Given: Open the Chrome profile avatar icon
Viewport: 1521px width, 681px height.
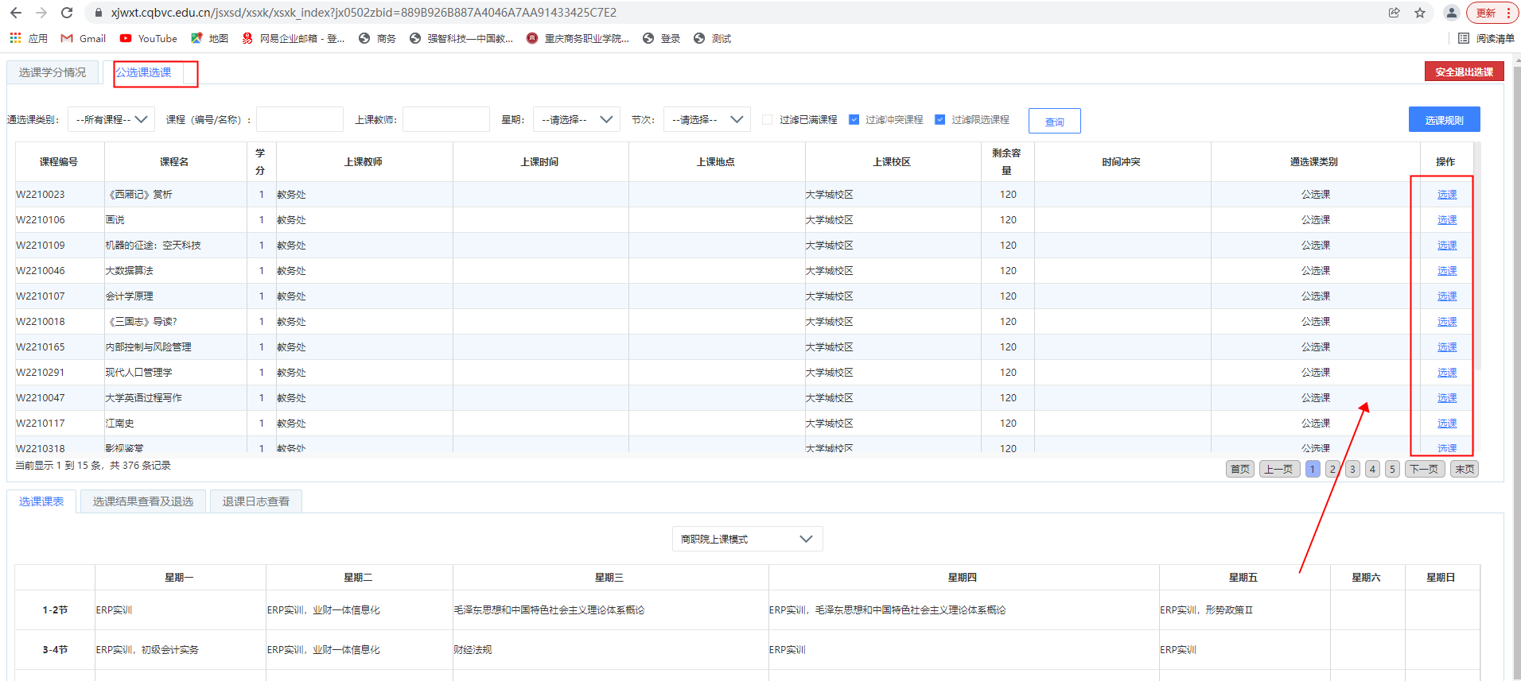Looking at the screenshot, I should coord(1451,13).
